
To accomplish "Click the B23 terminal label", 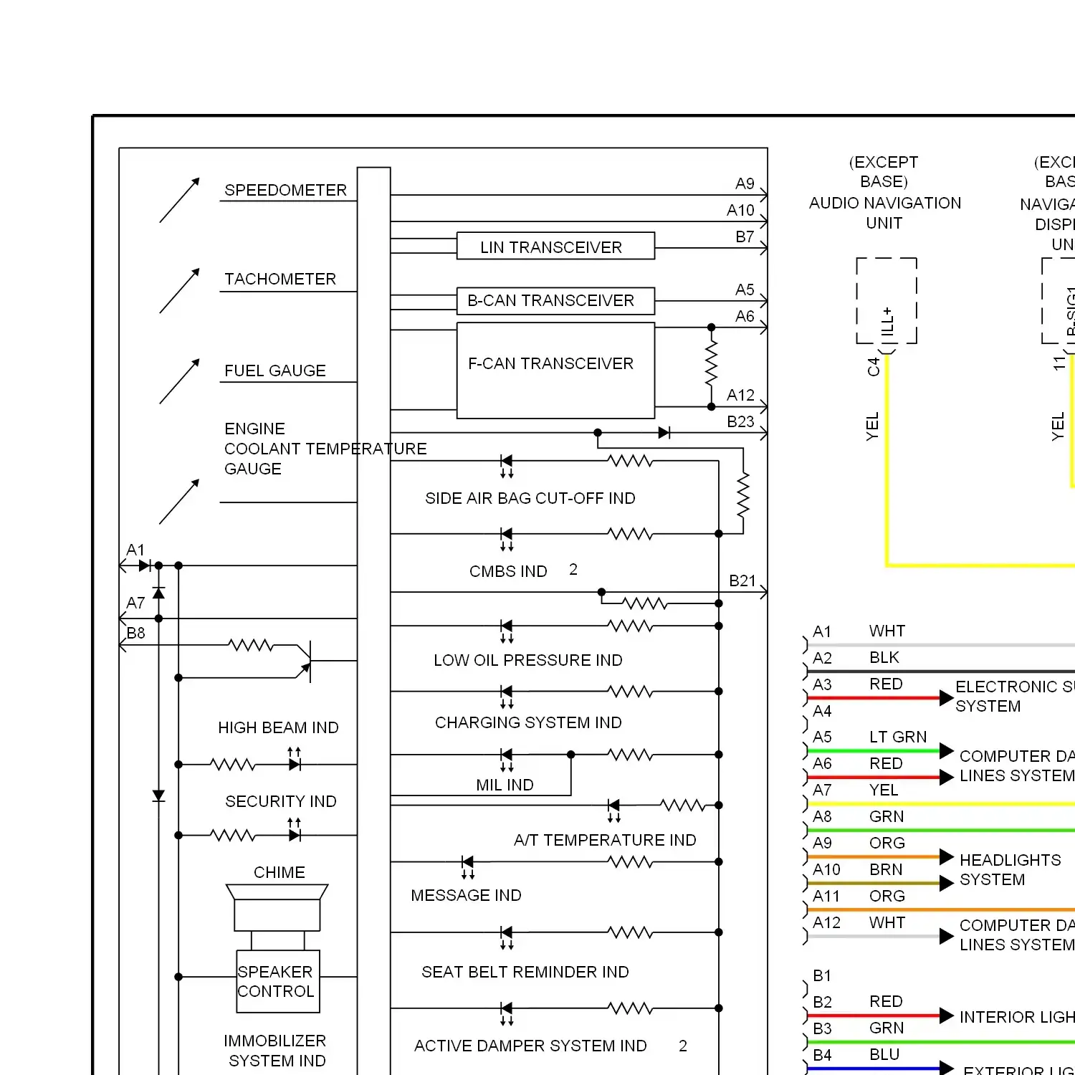I will click(x=741, y=421).
